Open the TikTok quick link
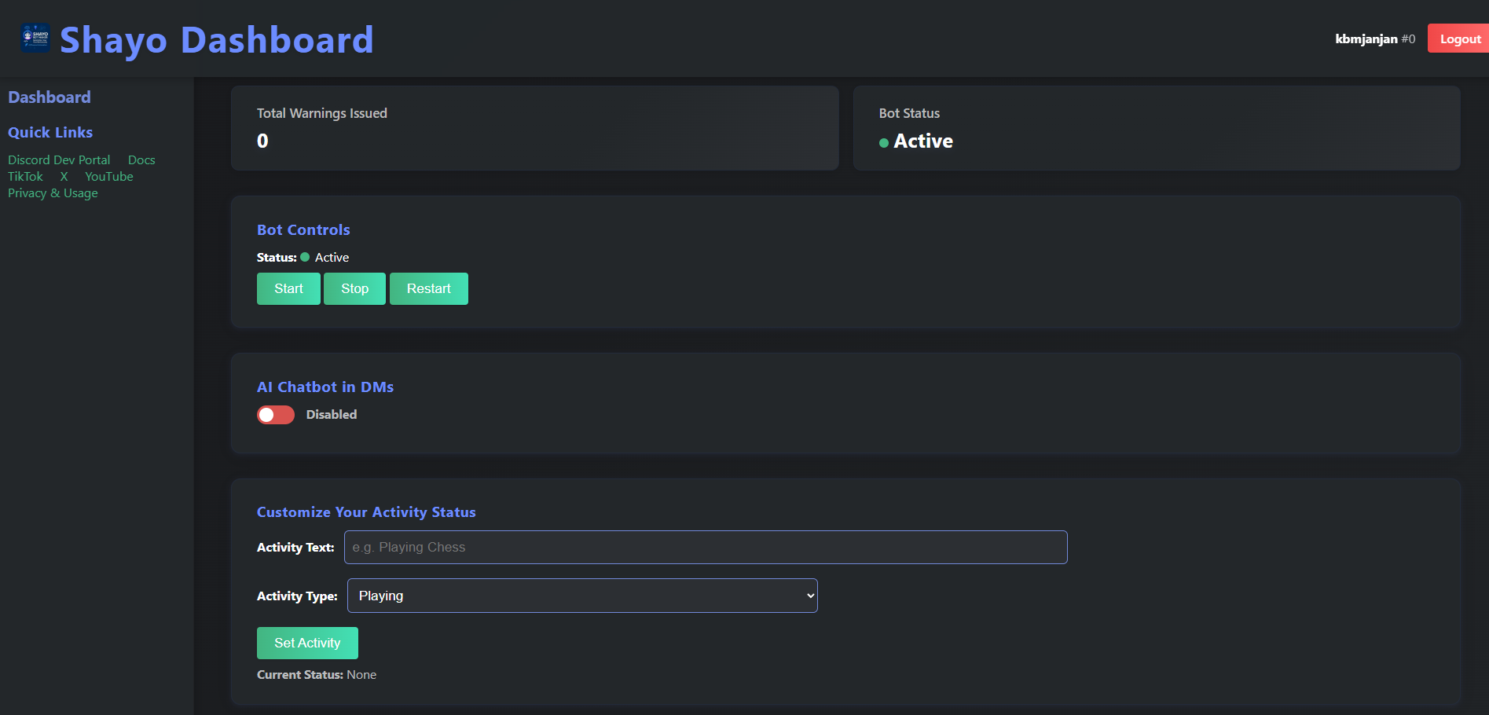 pyautogui.click(x=25, y=177)
